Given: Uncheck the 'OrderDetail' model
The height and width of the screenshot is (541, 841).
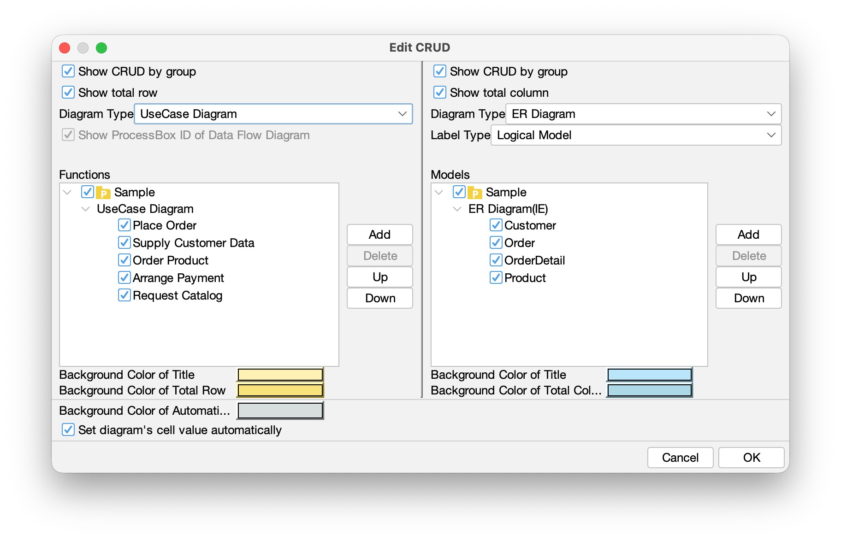Looking at the screenshot, I should pos(495,260).
